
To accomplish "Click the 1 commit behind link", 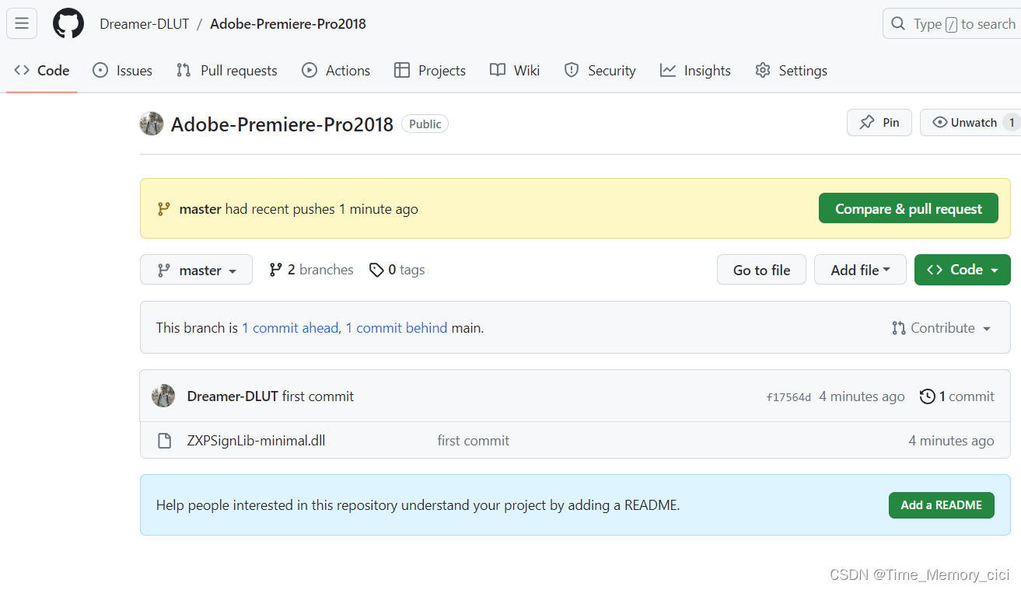I will click(397, 328).
